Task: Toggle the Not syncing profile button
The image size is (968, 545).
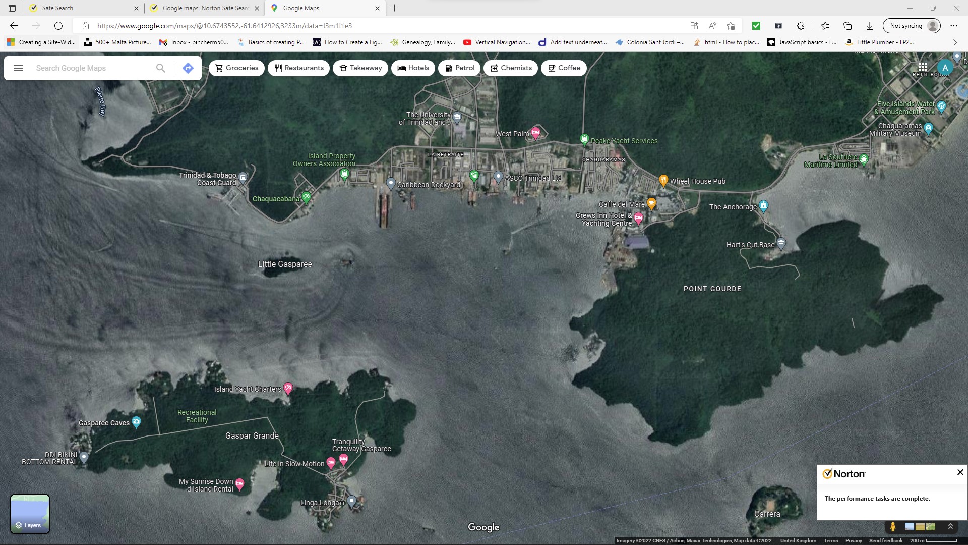Action: pyautogui.click(x=911, y=26)
